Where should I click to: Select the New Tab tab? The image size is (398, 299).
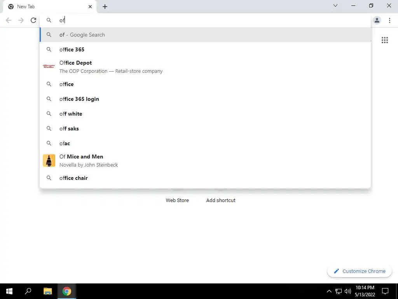tap(50, 7)
